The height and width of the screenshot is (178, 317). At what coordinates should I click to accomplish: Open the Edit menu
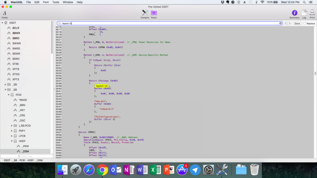pyautogui.click(x=37, y=2)
